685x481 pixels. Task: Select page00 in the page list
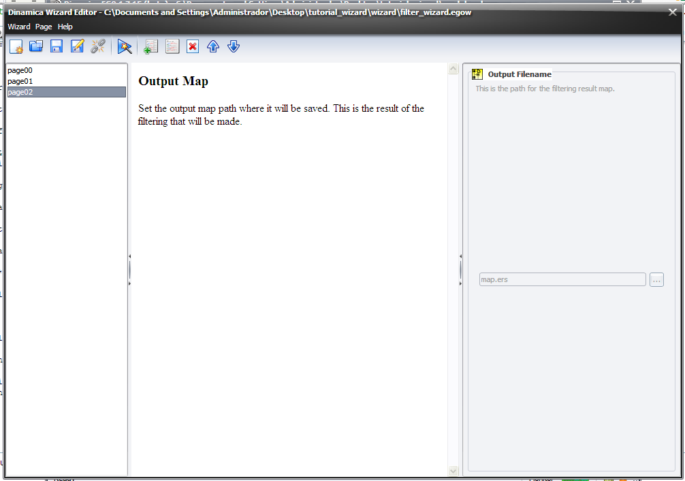coord(67,70)
